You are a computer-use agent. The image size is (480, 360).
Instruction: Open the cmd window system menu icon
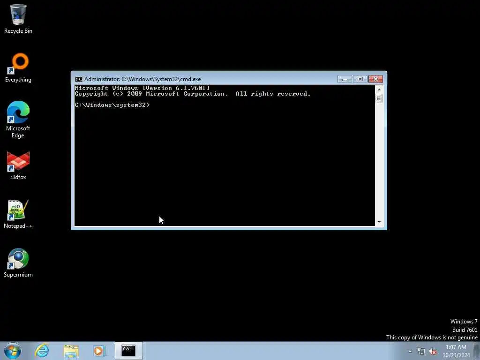point(79,79)
